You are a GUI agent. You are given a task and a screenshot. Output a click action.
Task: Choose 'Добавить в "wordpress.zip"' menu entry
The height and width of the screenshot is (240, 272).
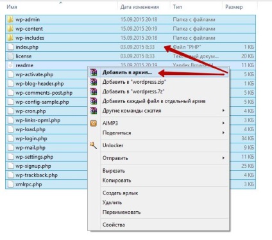click(158, 82)
